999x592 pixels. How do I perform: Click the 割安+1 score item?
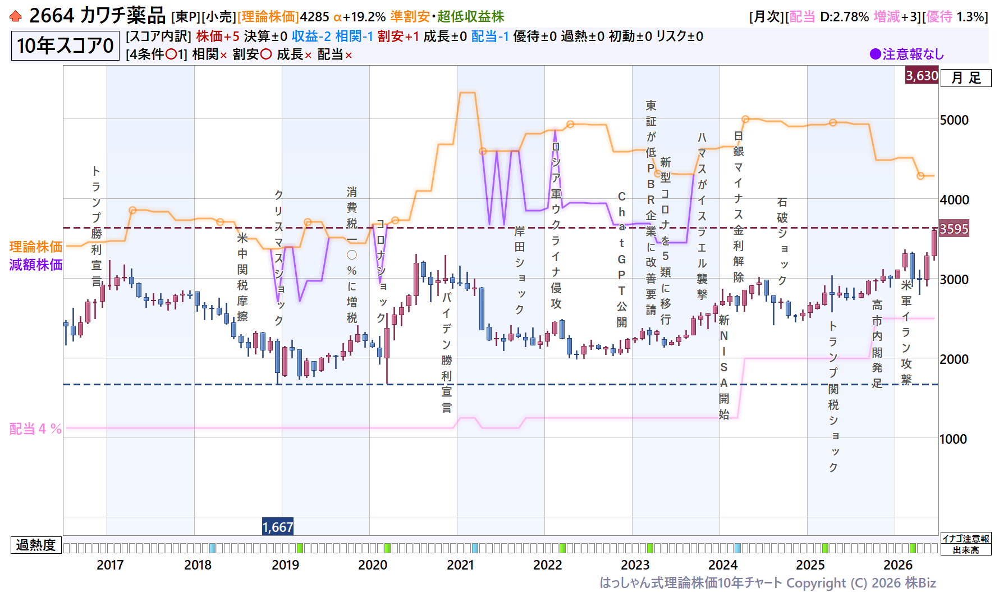[x=398, y=37]
